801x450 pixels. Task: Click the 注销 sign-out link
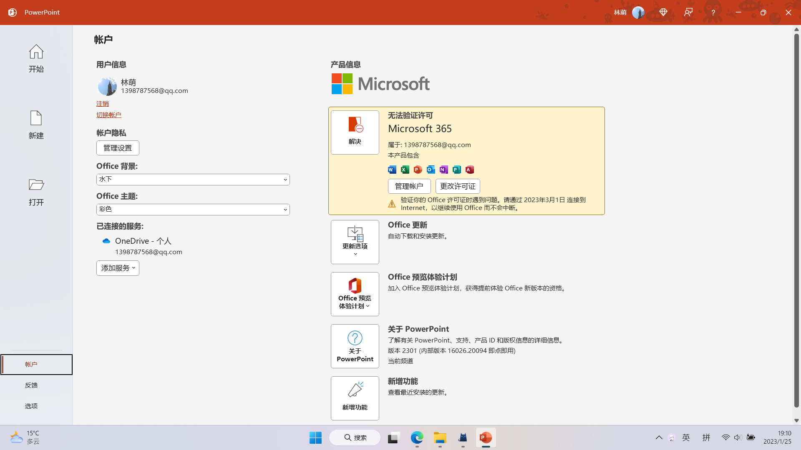point(103,104)
